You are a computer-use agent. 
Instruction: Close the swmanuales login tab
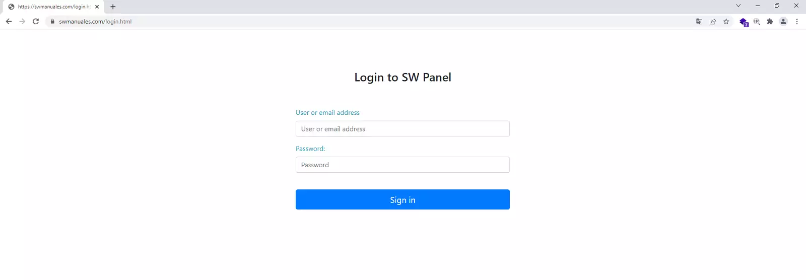click(x=97, y=7)
